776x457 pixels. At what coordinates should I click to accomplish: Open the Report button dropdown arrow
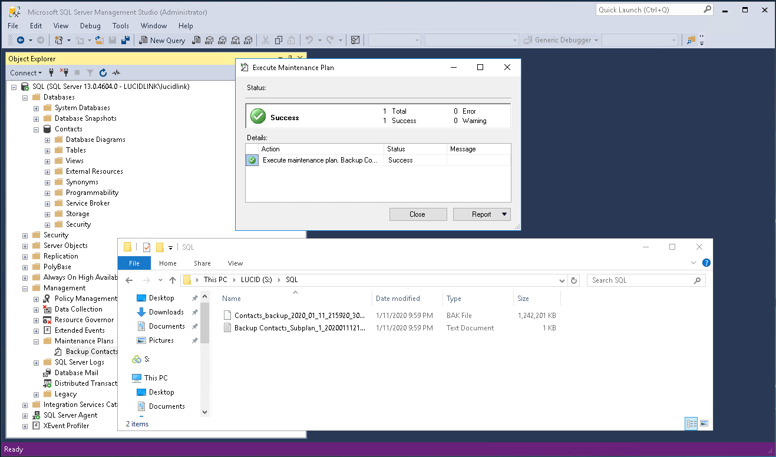[504, 214]
